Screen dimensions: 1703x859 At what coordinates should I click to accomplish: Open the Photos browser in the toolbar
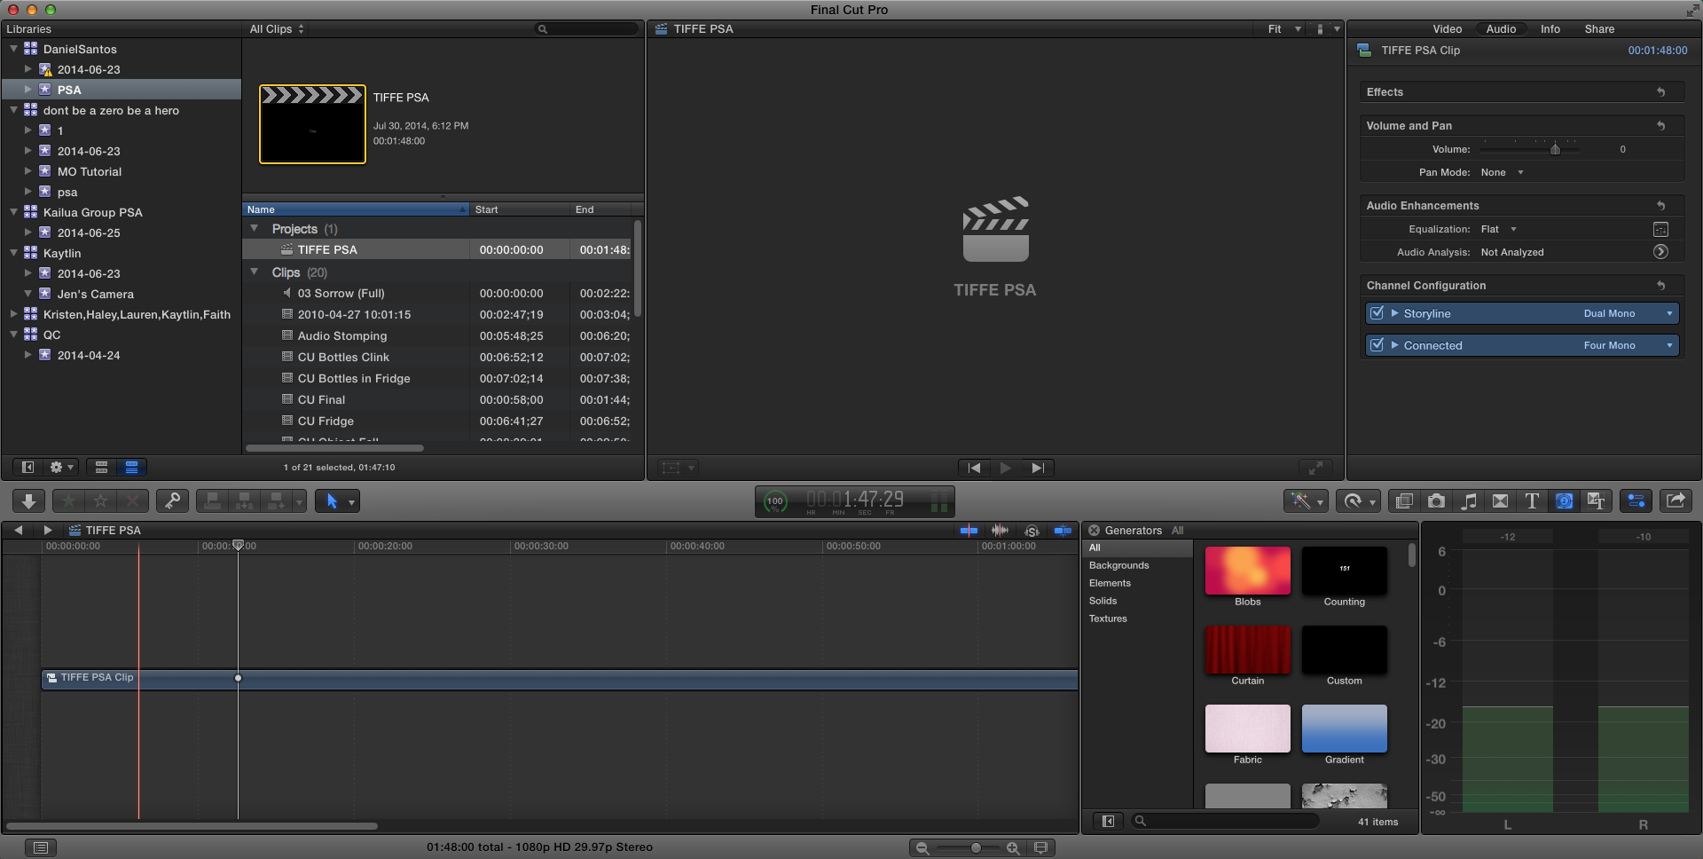pos(1436,500)
